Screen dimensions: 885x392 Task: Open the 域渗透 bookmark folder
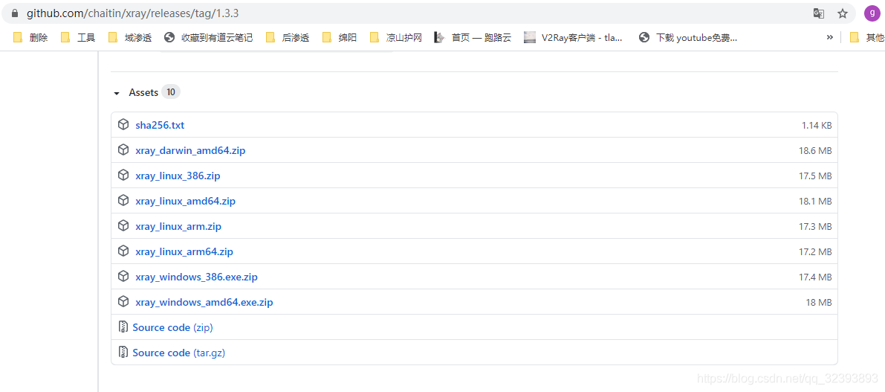(x=130, y=37)
